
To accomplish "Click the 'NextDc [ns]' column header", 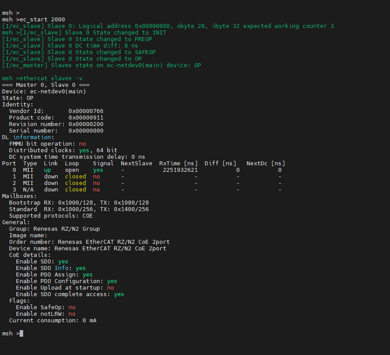I will coord(266,164).
